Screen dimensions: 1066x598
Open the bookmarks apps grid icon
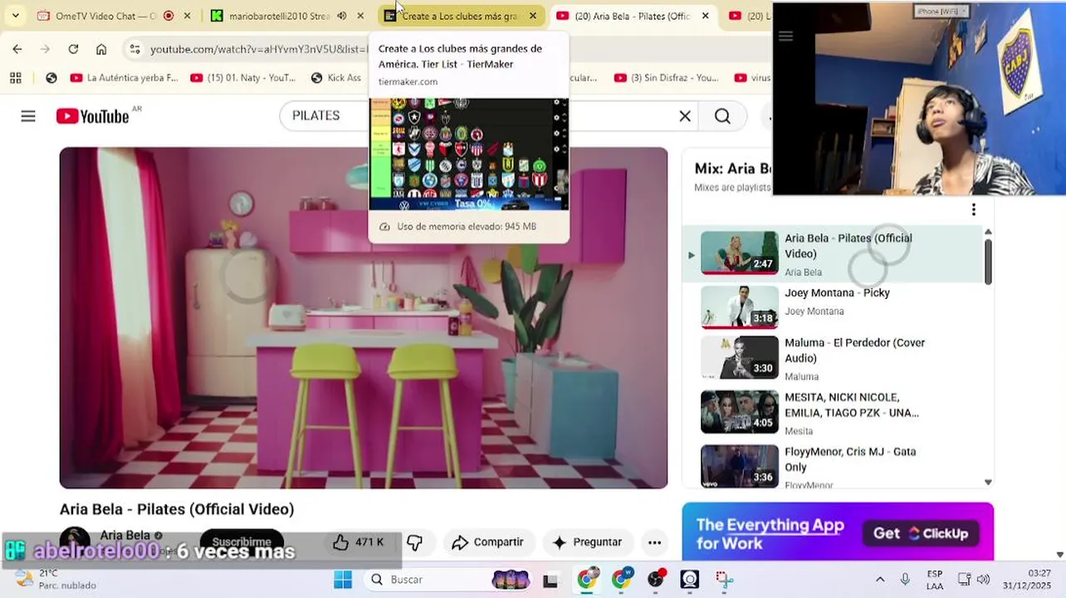(x=15, y=78)
